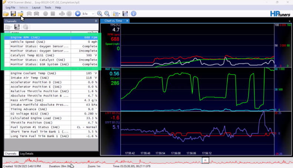This screenshot has height=168, width=293.
Task: Click the save layout icon in toolbar
Action: [x=125, y=14]
